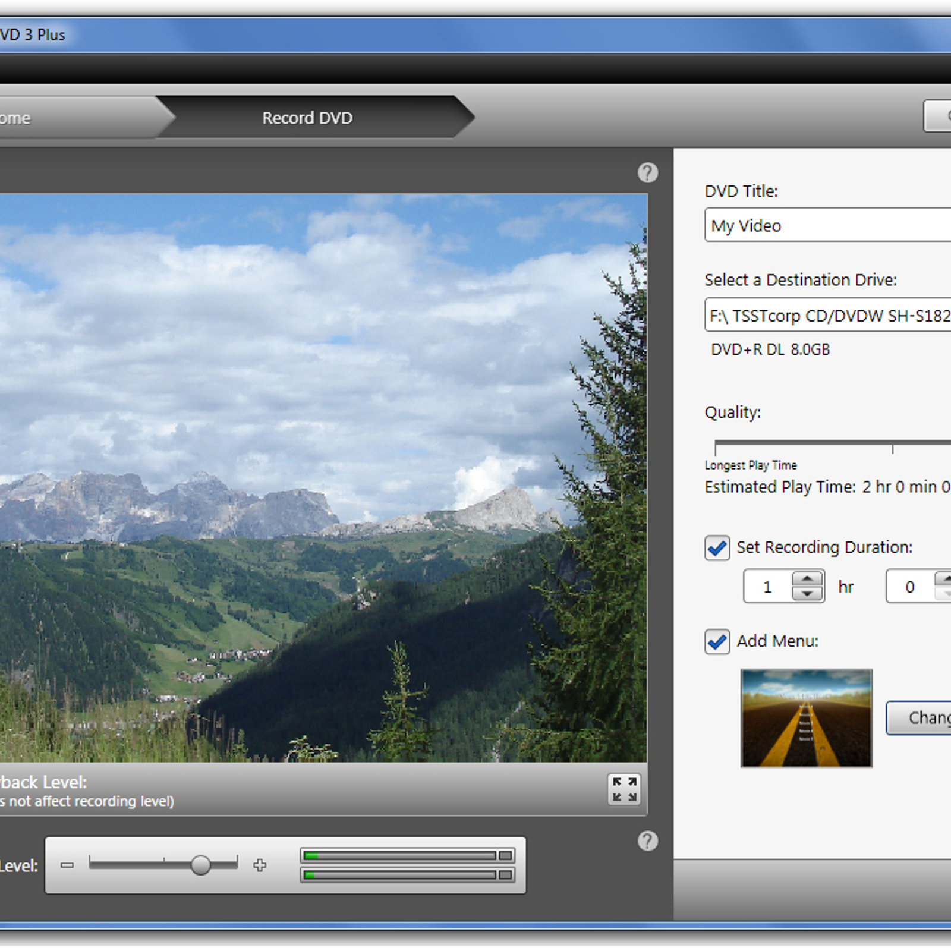Viewport: 951px width, 951px height.
Task: Disable the Add Menu checkbox
Action: click(717, 641)
